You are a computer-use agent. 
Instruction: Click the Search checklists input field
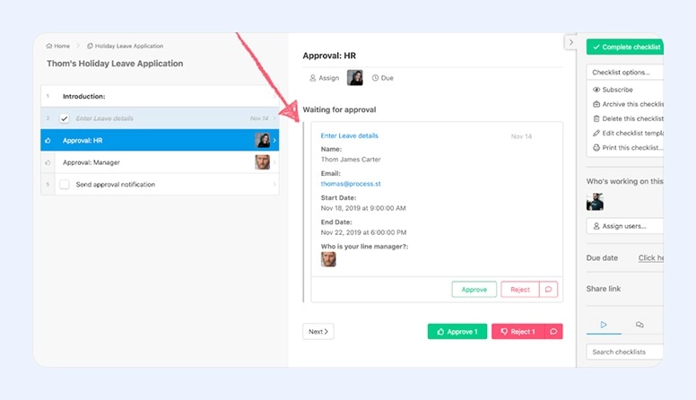click(x=625, y=352)
